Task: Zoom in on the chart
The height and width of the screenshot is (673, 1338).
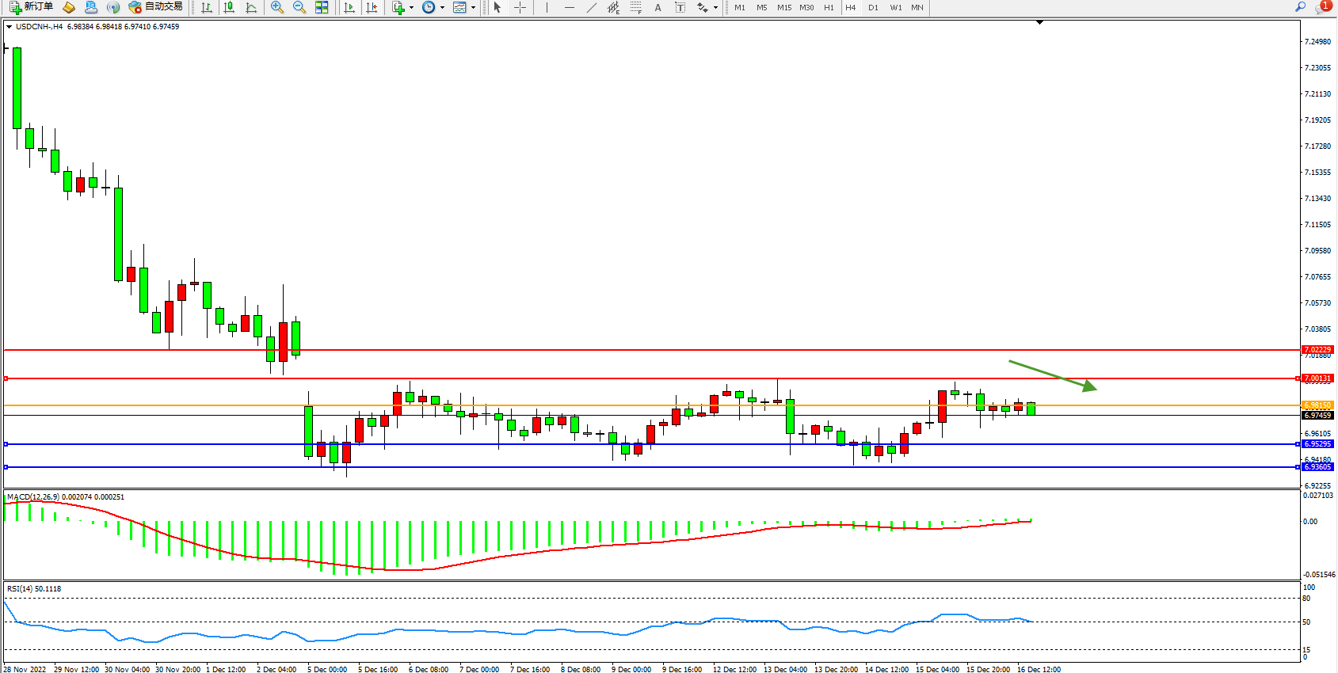Action: pos(276,7)
